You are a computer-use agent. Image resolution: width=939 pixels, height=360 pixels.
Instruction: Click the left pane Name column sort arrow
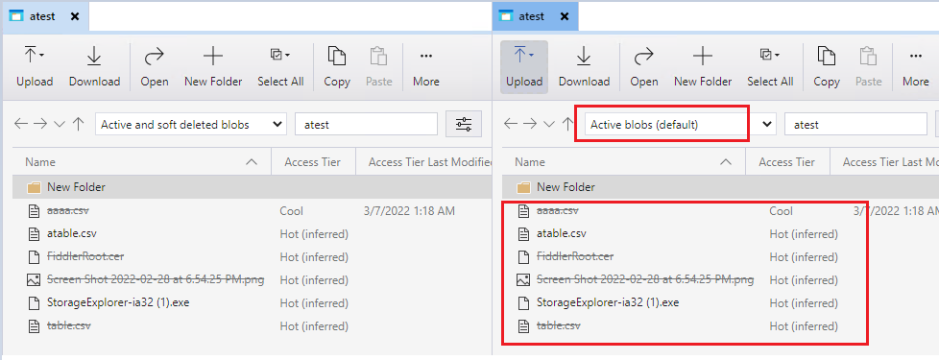coord(253,161)
